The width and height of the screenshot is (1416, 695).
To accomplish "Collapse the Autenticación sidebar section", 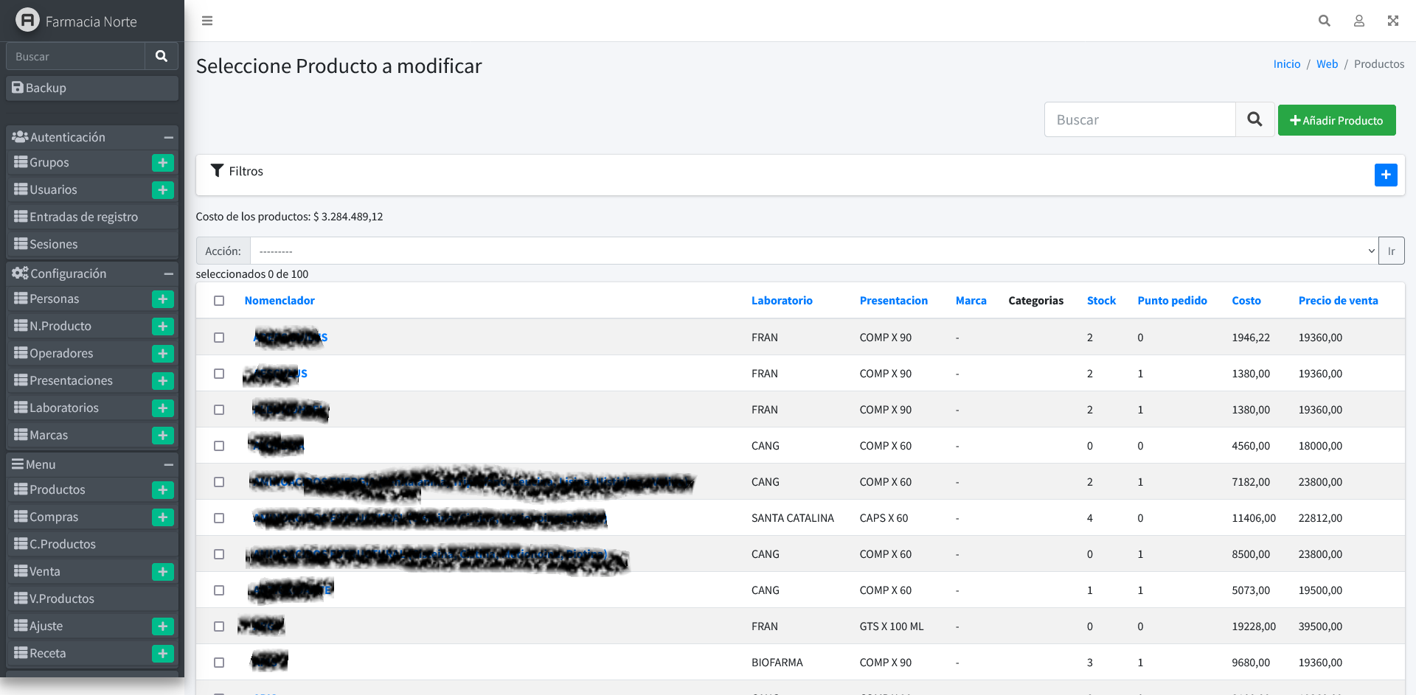I will click(168, 138).
